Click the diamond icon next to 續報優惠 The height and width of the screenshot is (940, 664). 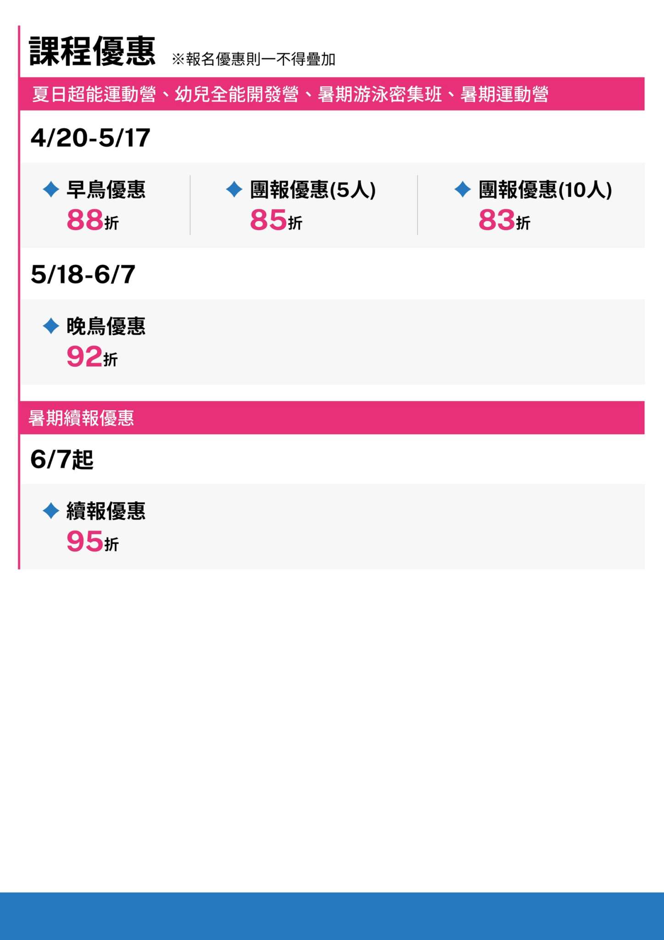coord(51,510)
